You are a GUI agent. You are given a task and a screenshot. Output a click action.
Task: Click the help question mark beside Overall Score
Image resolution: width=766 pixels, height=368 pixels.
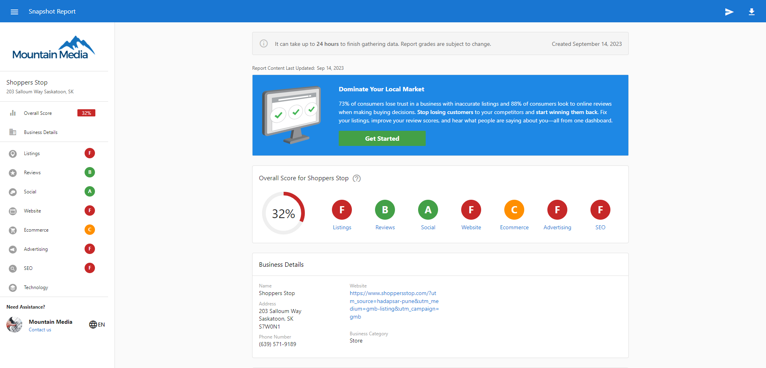pos(357,178)
